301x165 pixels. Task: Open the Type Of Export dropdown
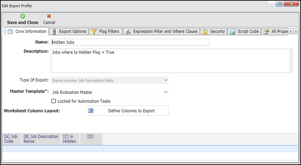tap(166, 80)
